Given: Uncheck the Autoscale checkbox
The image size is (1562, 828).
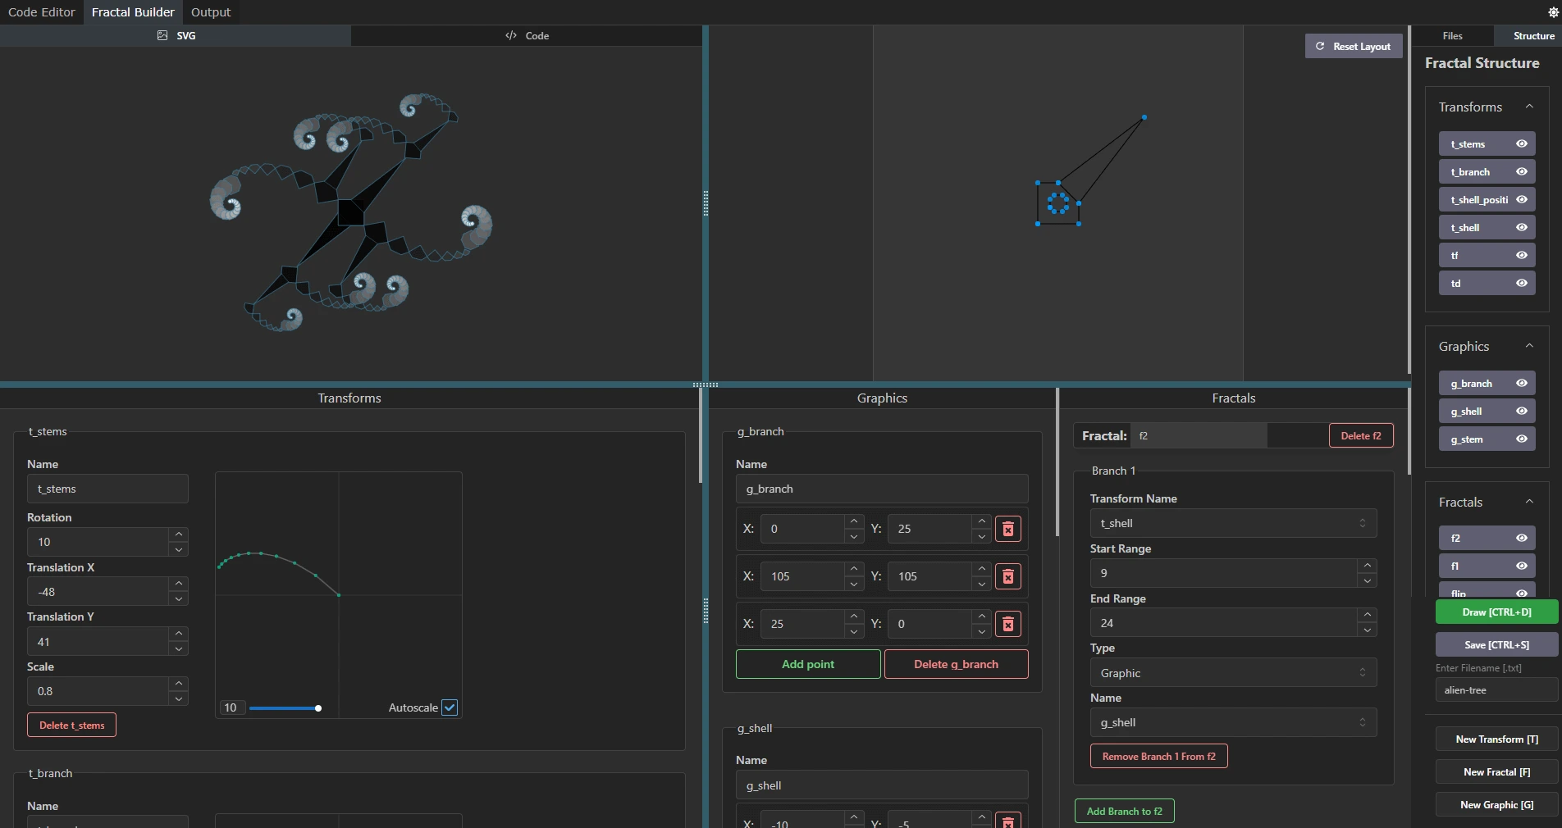Looking at the screenshot, I should point(450,707).
